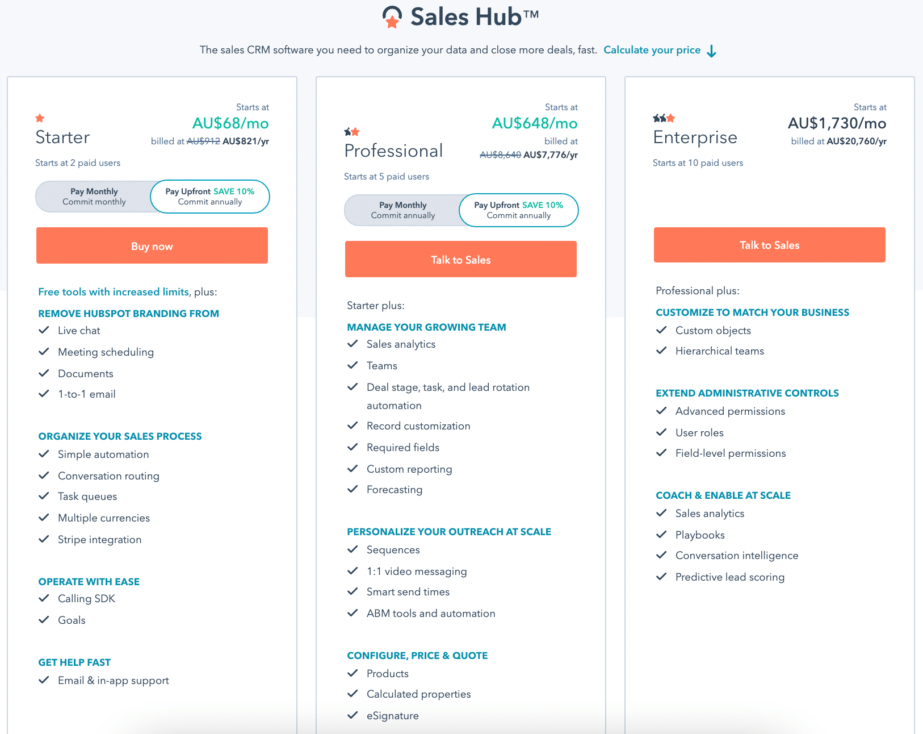Click the Sequences feature
Screen dimensions: 923x734
393,550
